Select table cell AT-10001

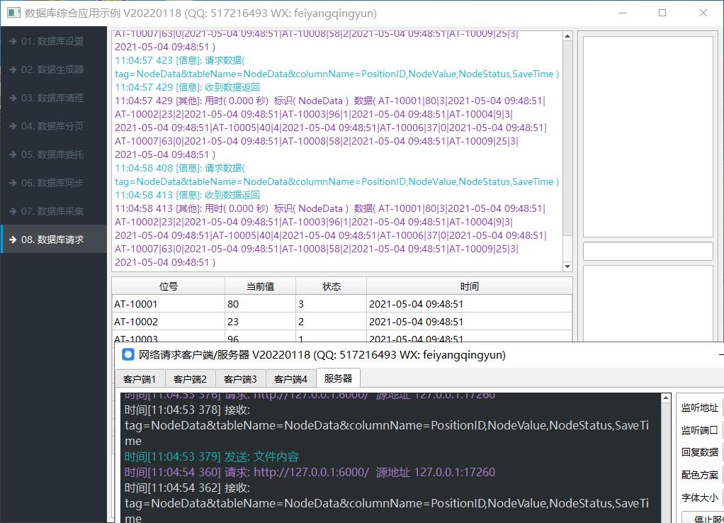pyautogui.click(x=169, y=304)
